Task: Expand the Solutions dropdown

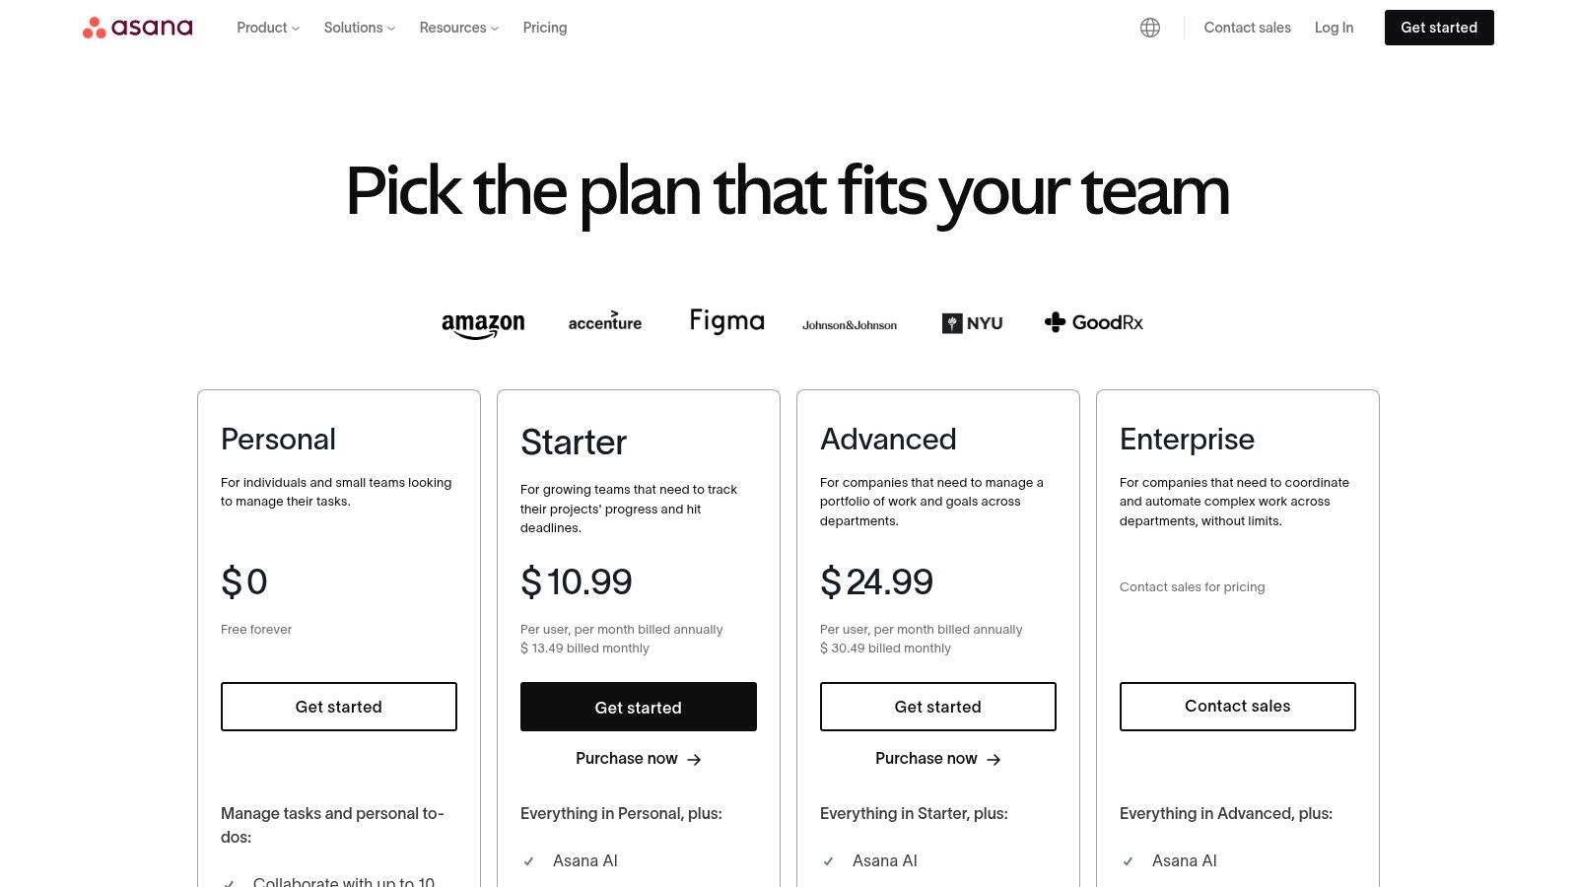Action: 358,28
